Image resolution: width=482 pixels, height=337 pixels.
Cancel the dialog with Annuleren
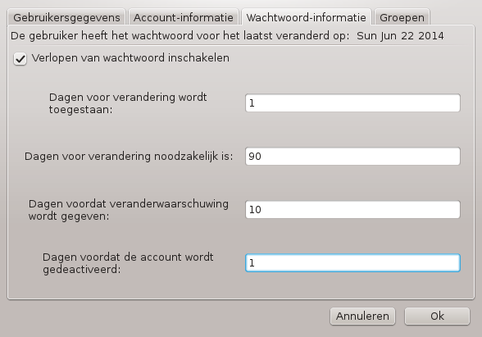[x=362, y=317]
